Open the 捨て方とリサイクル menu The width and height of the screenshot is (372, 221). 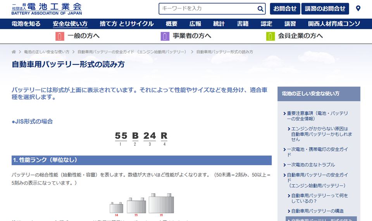pos(127,24)
